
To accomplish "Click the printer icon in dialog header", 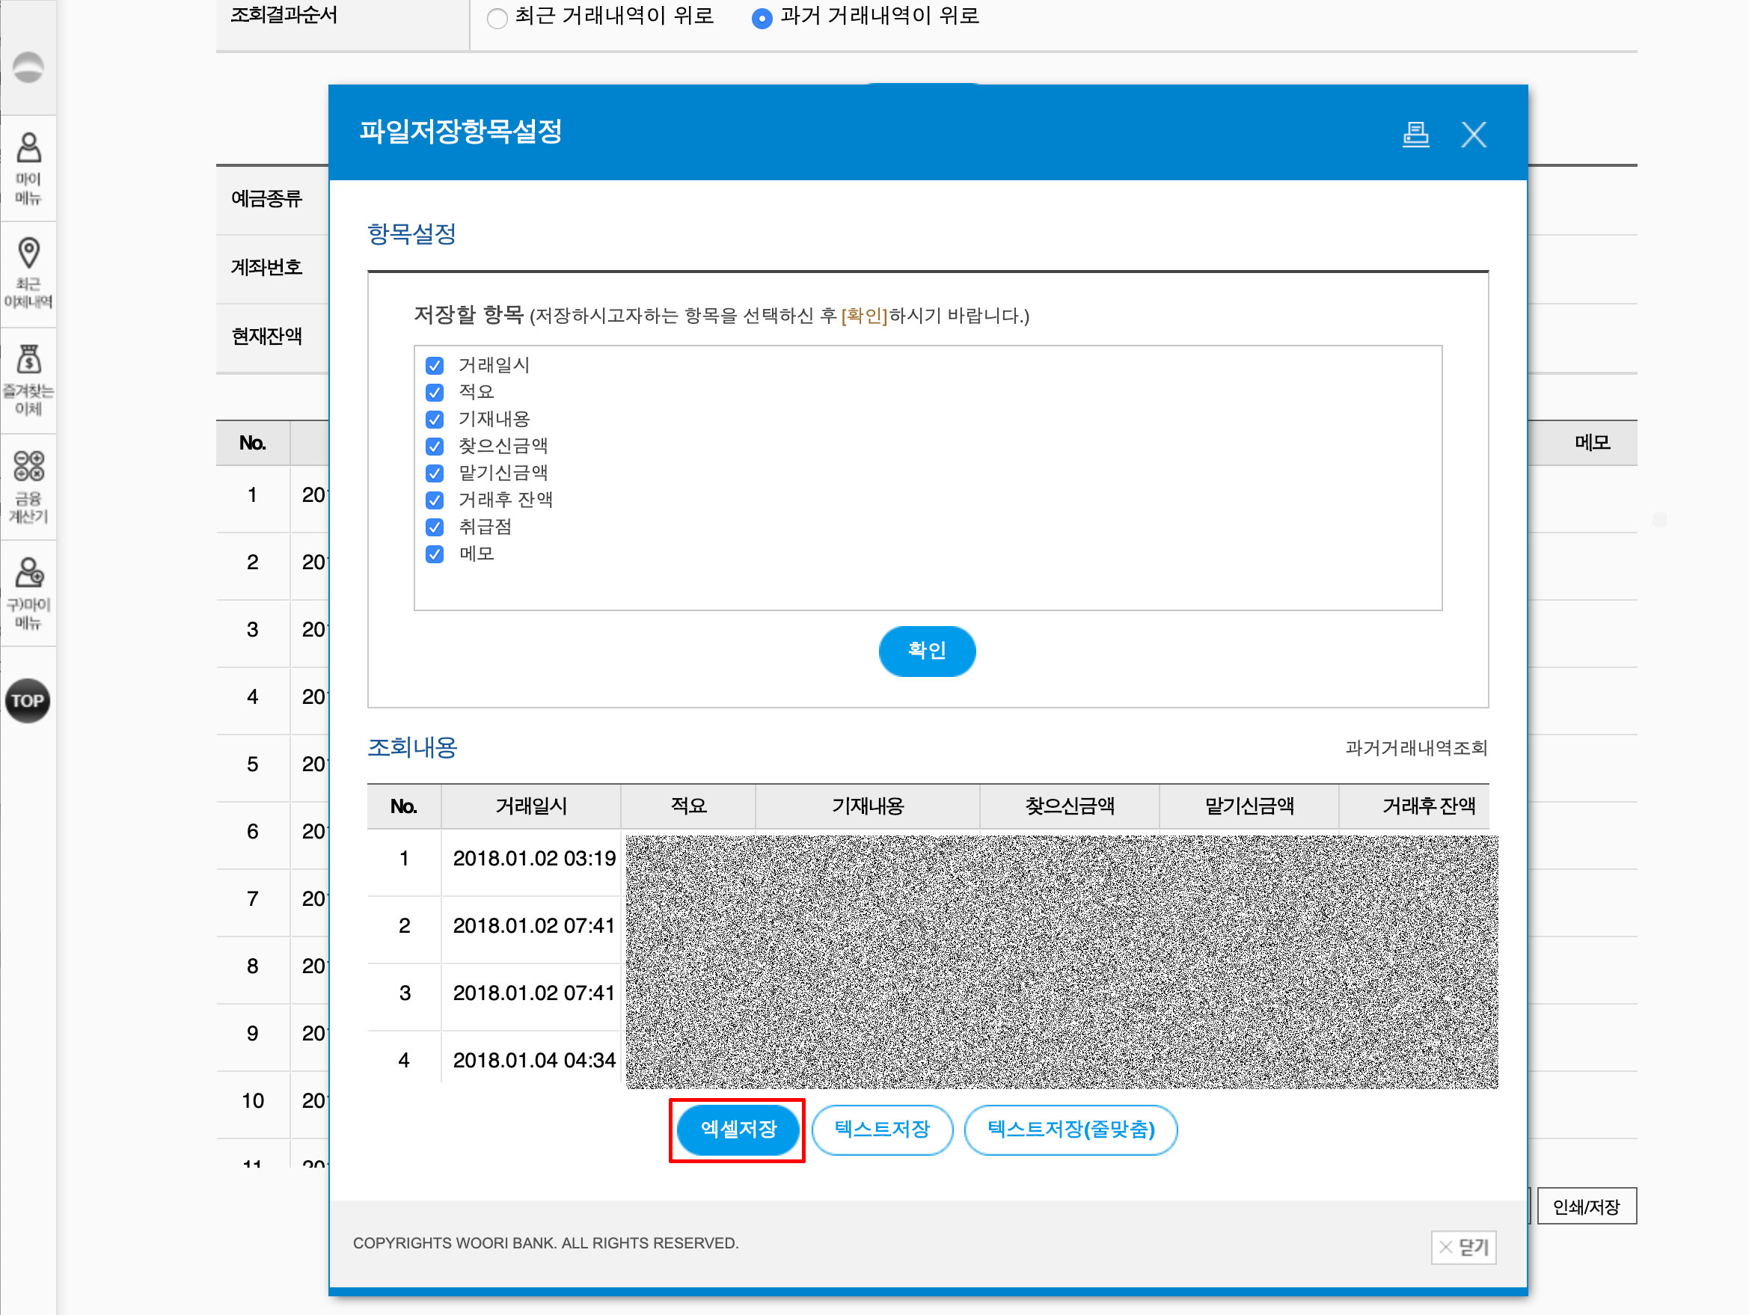I will pyautogui.click(x=1415, y=135).
